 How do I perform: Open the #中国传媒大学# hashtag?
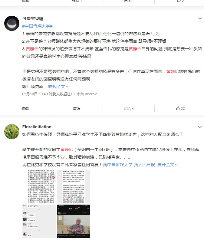click(37, 26)
